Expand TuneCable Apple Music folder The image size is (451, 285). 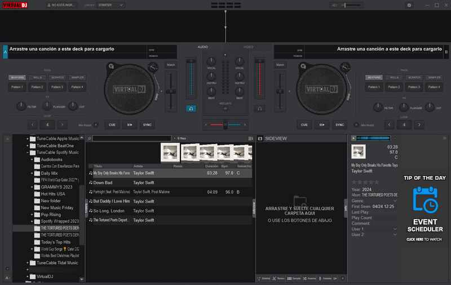28,139
